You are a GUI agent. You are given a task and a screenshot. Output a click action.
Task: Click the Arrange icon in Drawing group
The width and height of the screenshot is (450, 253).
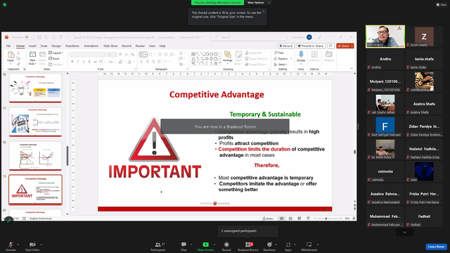(228, 56)
